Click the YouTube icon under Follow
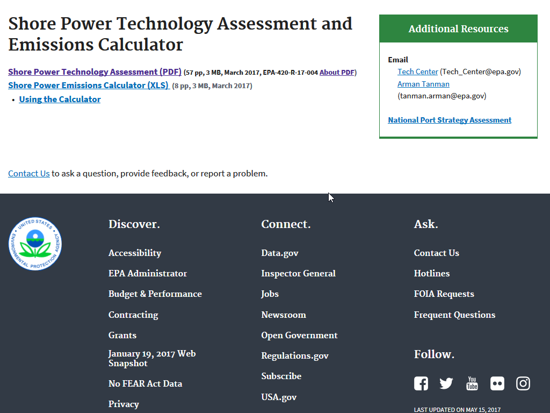The height and width of the screenshot is (413, 550). click(472, 383)
